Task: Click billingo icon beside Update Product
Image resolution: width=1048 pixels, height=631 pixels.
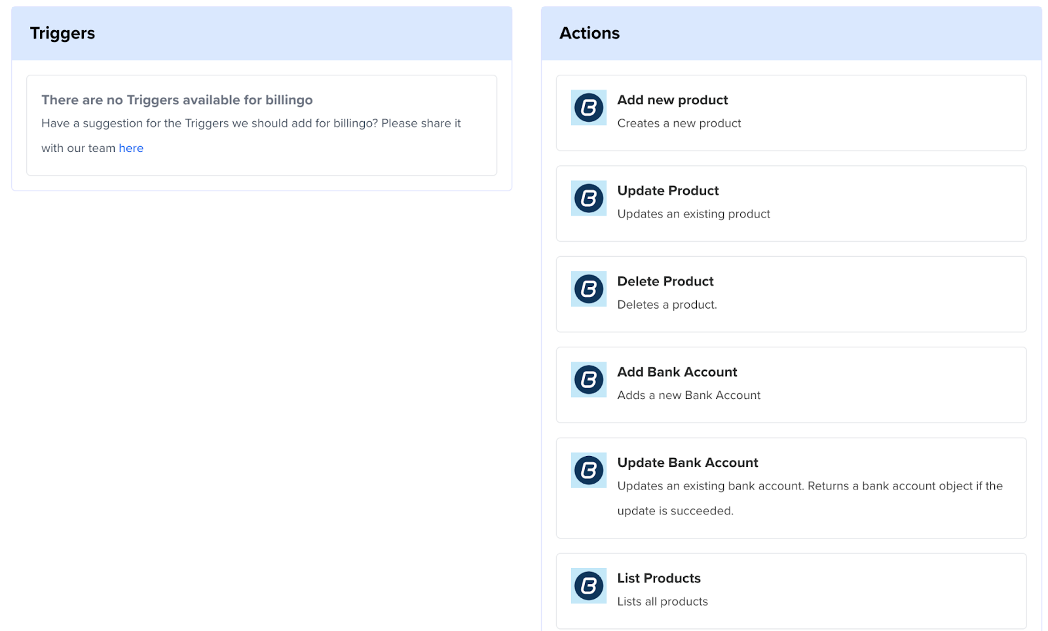Action: click(588, 198)
